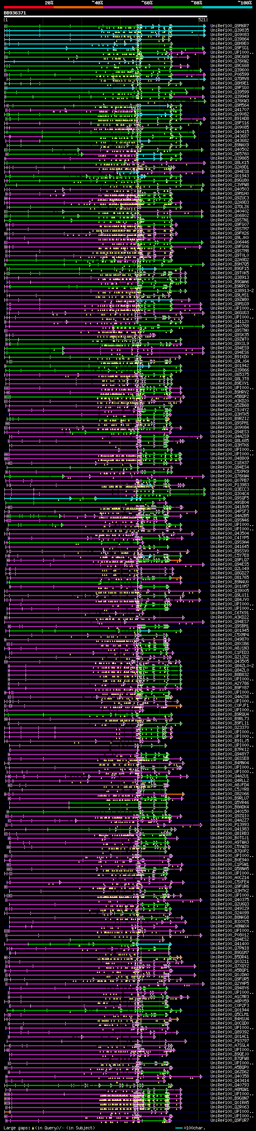Click the UniRef100_Q40768 label

click(230, 326)
